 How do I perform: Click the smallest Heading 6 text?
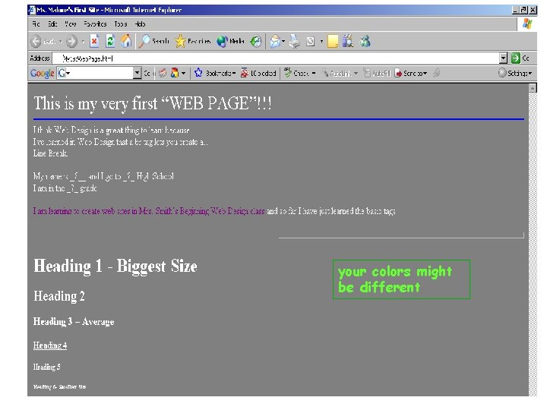click(60, 386)
